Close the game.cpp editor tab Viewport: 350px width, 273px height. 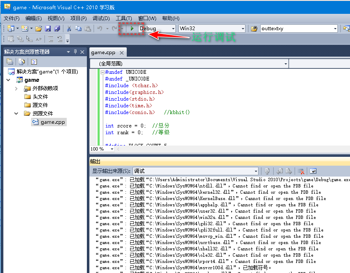[x=121, y=53]
